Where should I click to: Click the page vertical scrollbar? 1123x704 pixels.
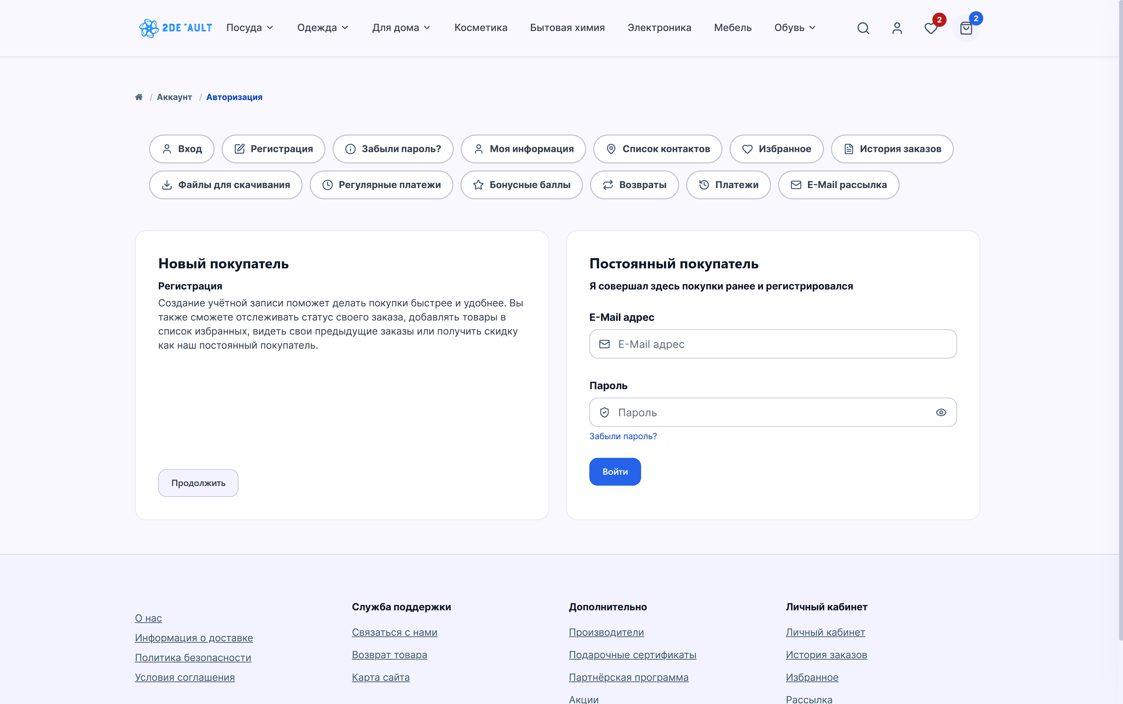pos(1120,321)
